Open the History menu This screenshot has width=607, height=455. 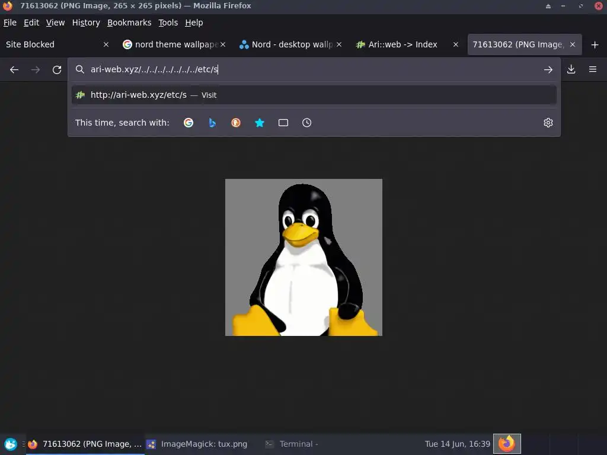(x=86, y=23)
